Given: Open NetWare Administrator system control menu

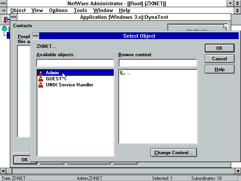Looking at the screenshot, I should point(3,3).
